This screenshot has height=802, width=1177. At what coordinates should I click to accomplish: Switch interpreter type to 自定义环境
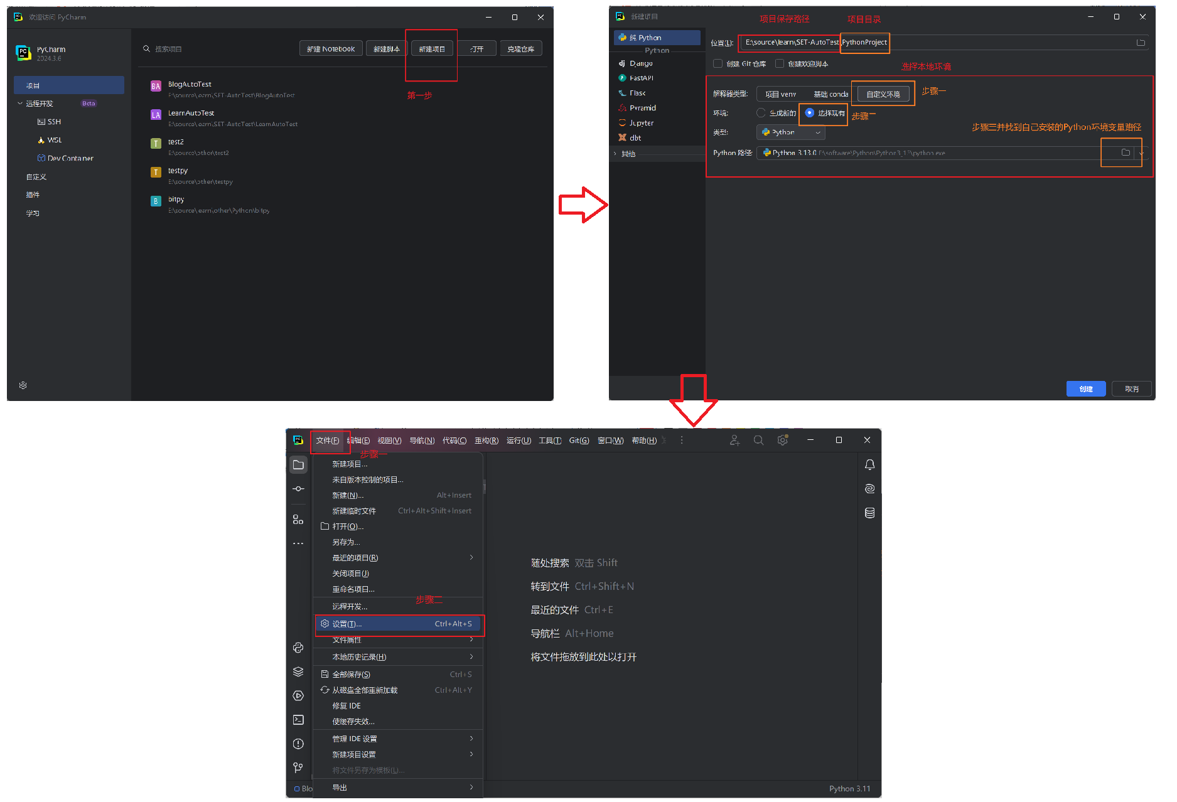pos(883,94)
